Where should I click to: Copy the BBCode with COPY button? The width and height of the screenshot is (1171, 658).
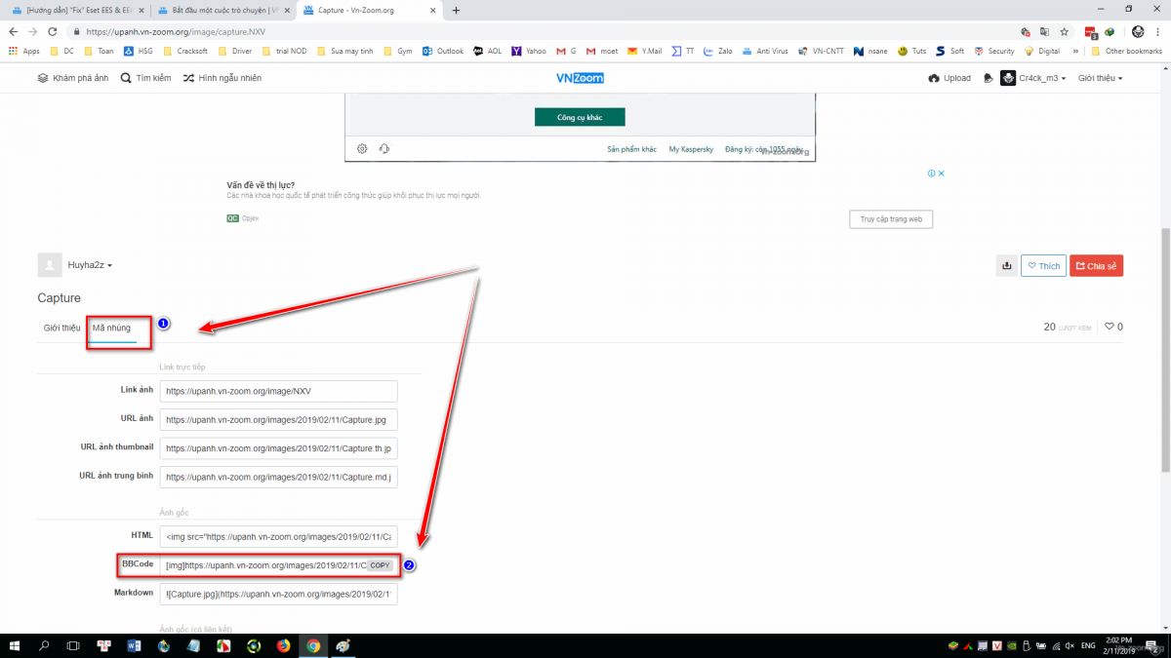(380, 565)
